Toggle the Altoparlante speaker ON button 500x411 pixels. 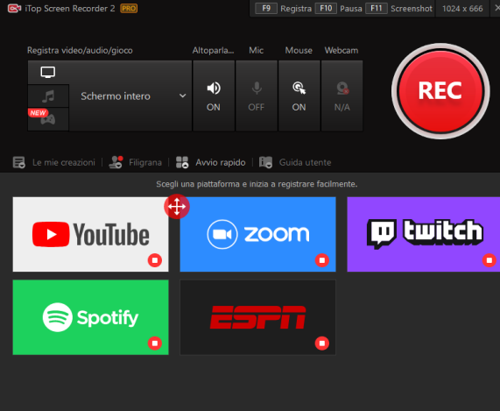point(214,96)
